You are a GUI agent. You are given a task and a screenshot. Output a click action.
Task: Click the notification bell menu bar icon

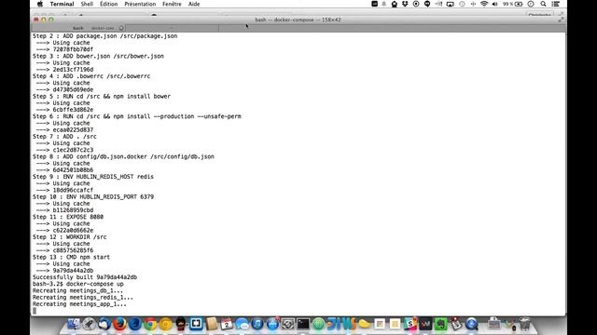coord(383,4)
